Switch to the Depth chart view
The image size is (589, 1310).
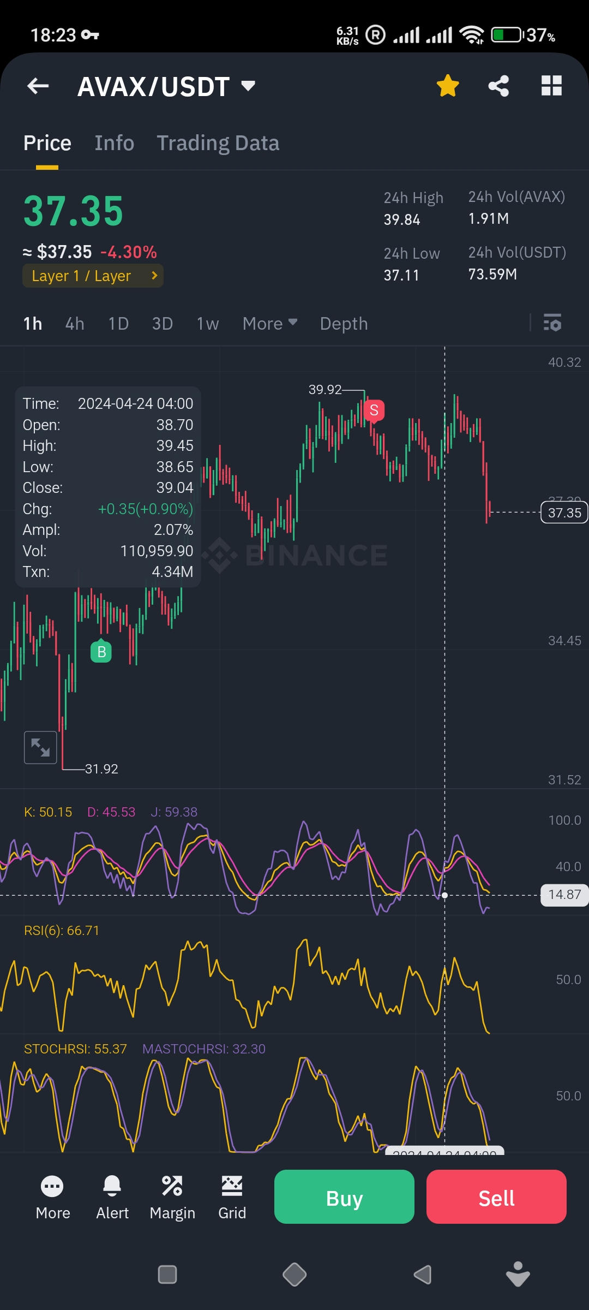point(344,324)
